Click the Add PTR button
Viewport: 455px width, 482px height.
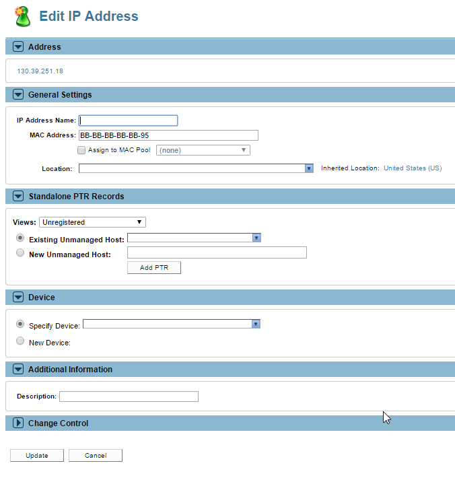point(154,267)
